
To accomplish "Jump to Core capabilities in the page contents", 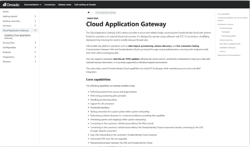I will [x=224, y=14].
